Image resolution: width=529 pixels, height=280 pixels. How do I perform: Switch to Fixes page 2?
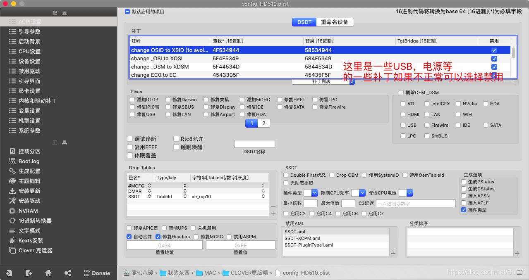264,123
